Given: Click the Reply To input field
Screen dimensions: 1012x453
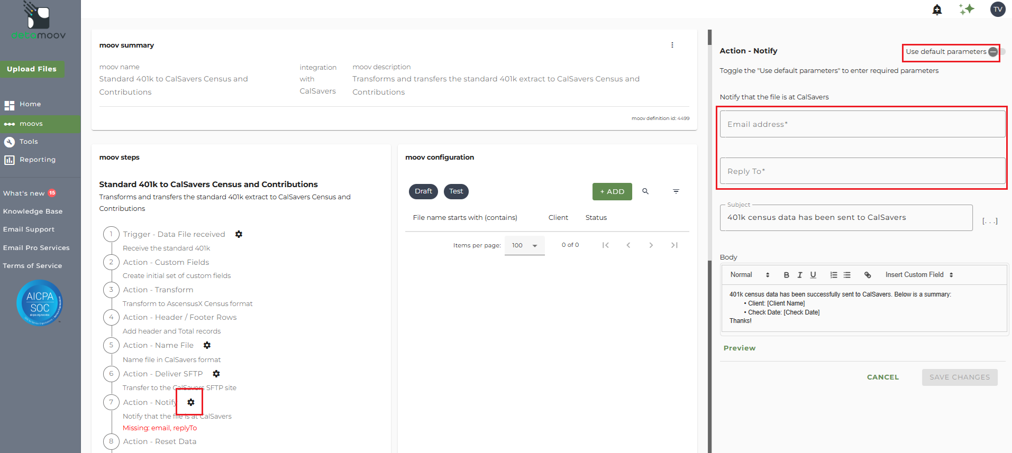Looking at the screenshot, I should 862,171.
